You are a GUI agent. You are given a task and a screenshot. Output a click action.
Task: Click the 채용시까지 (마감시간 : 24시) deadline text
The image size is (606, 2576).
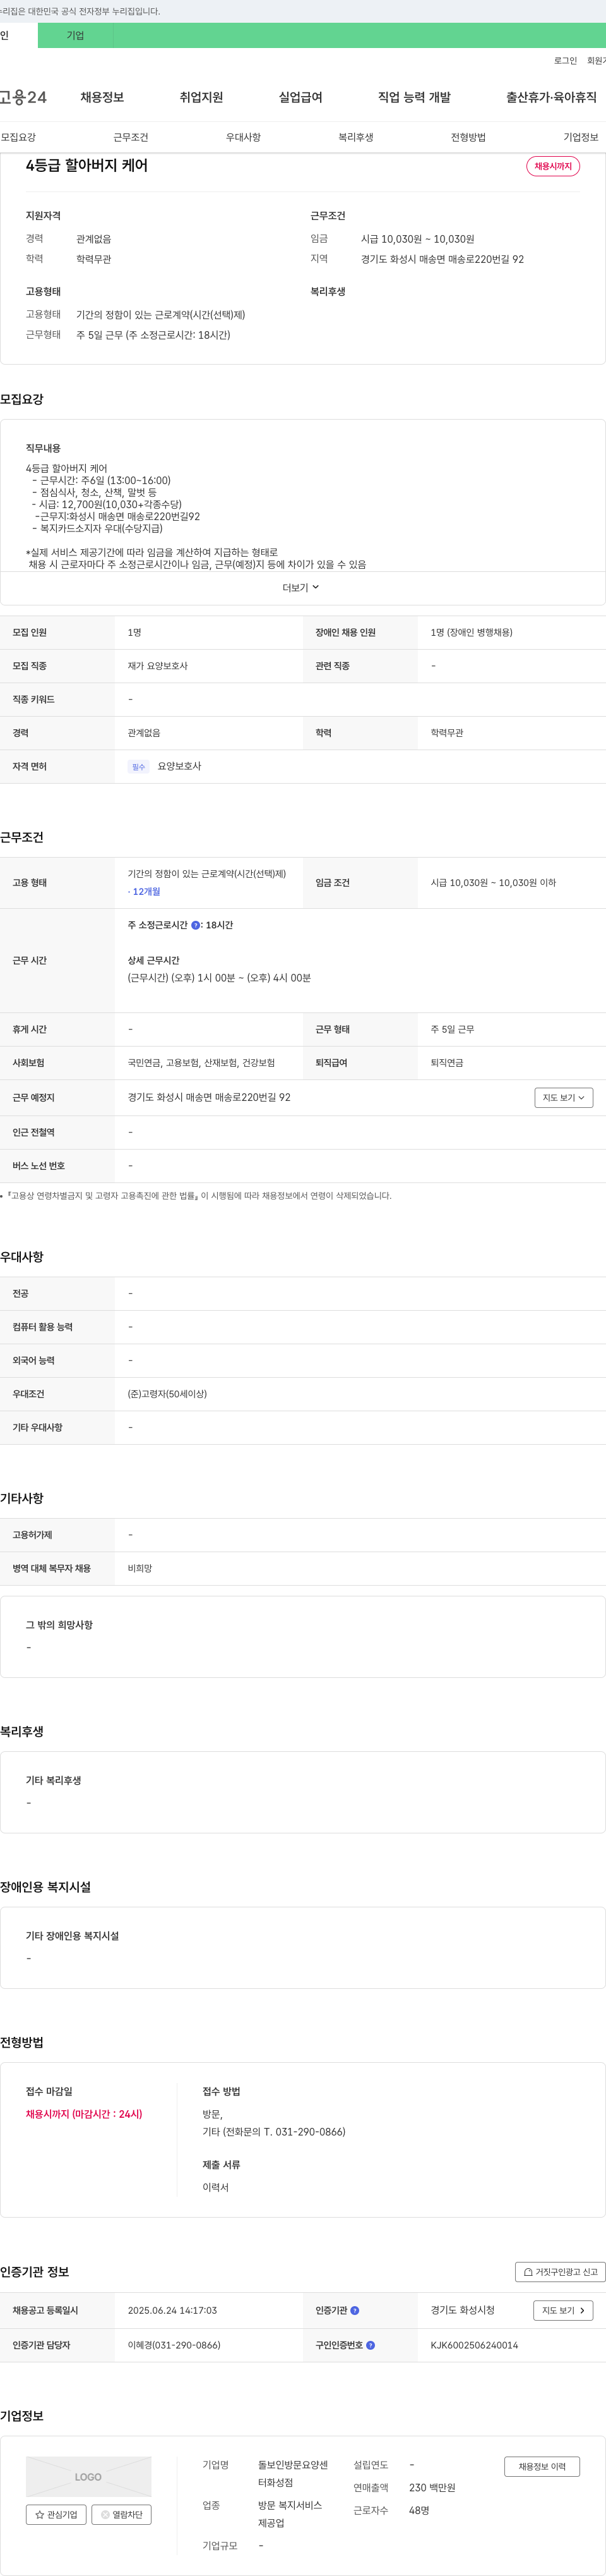[84, 2114]
